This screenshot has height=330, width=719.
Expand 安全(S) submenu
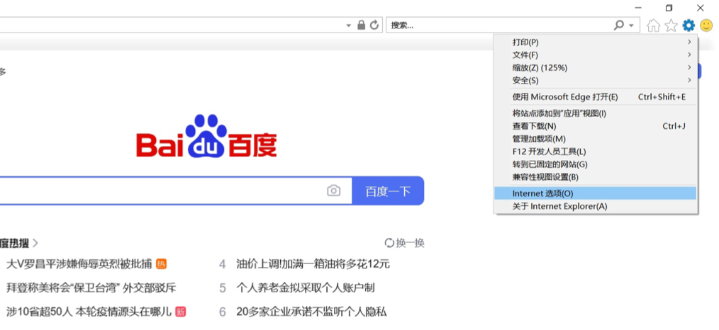click(x=595, y=81)
